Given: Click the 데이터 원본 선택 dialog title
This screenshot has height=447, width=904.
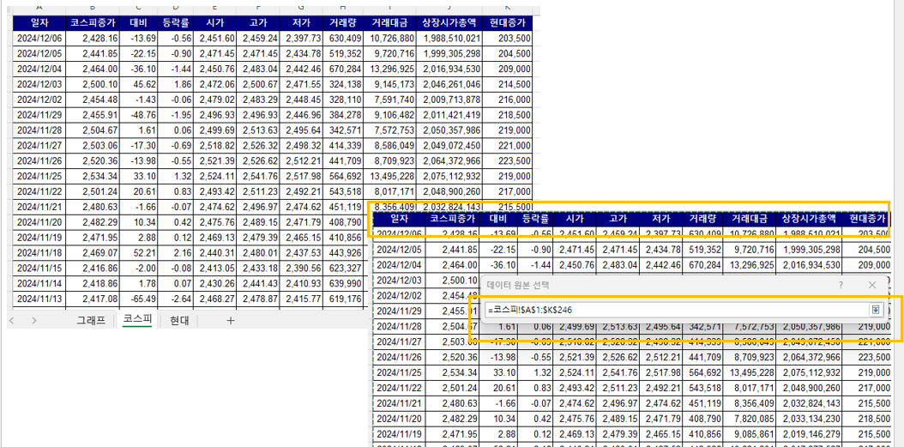Looking at the screenshot, I should coord(518,285).
